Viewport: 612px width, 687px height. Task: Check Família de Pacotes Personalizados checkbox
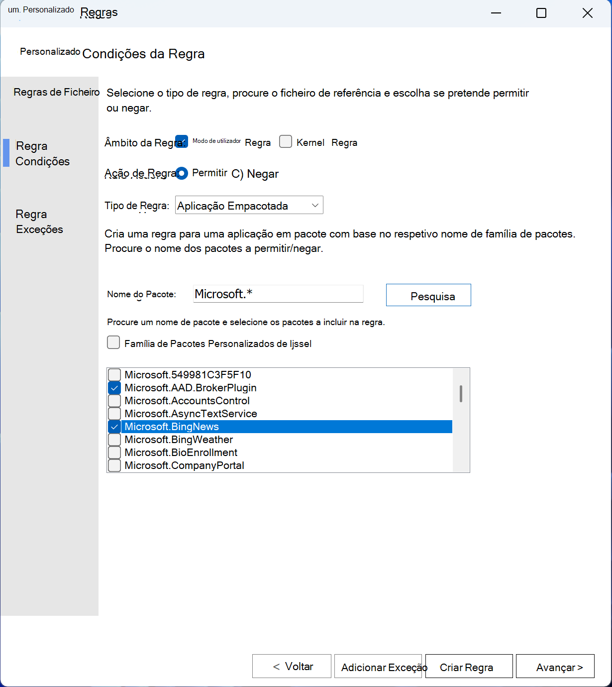(113, 343)
